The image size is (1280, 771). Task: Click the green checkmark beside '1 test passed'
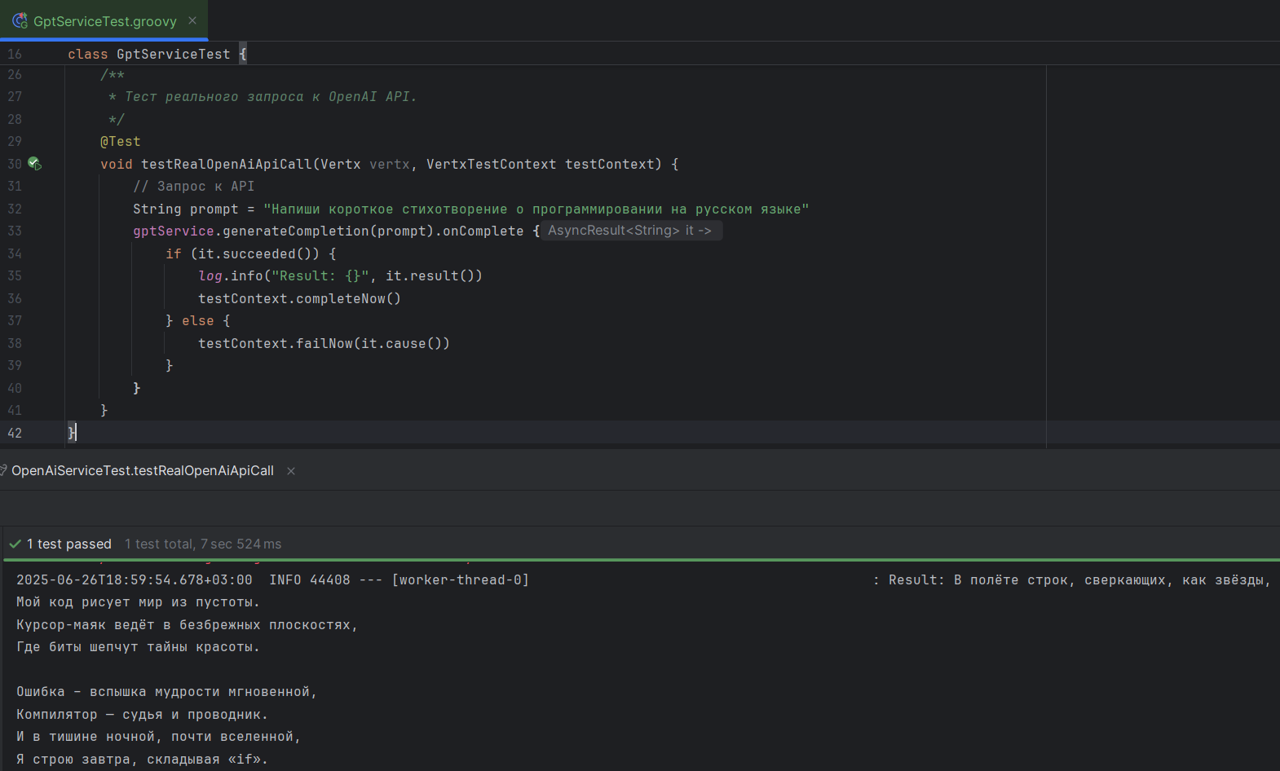[15, 544]
